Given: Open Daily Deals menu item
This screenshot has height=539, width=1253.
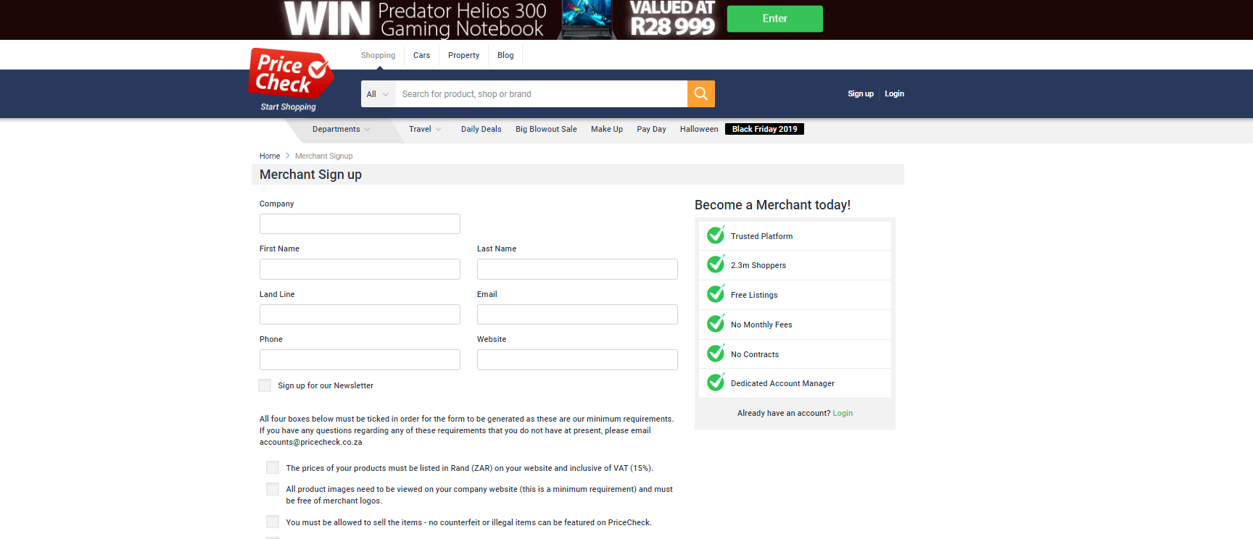Looking at the screenshot, I should point(481,129).
